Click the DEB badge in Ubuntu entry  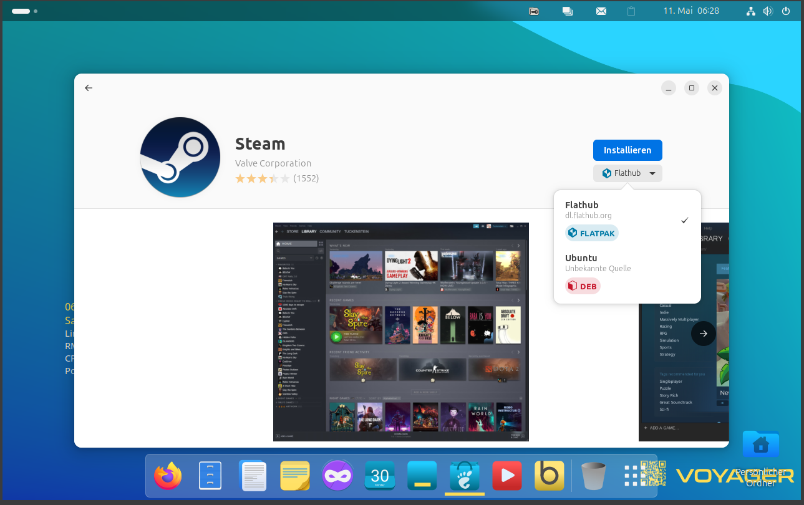(583, 287)
